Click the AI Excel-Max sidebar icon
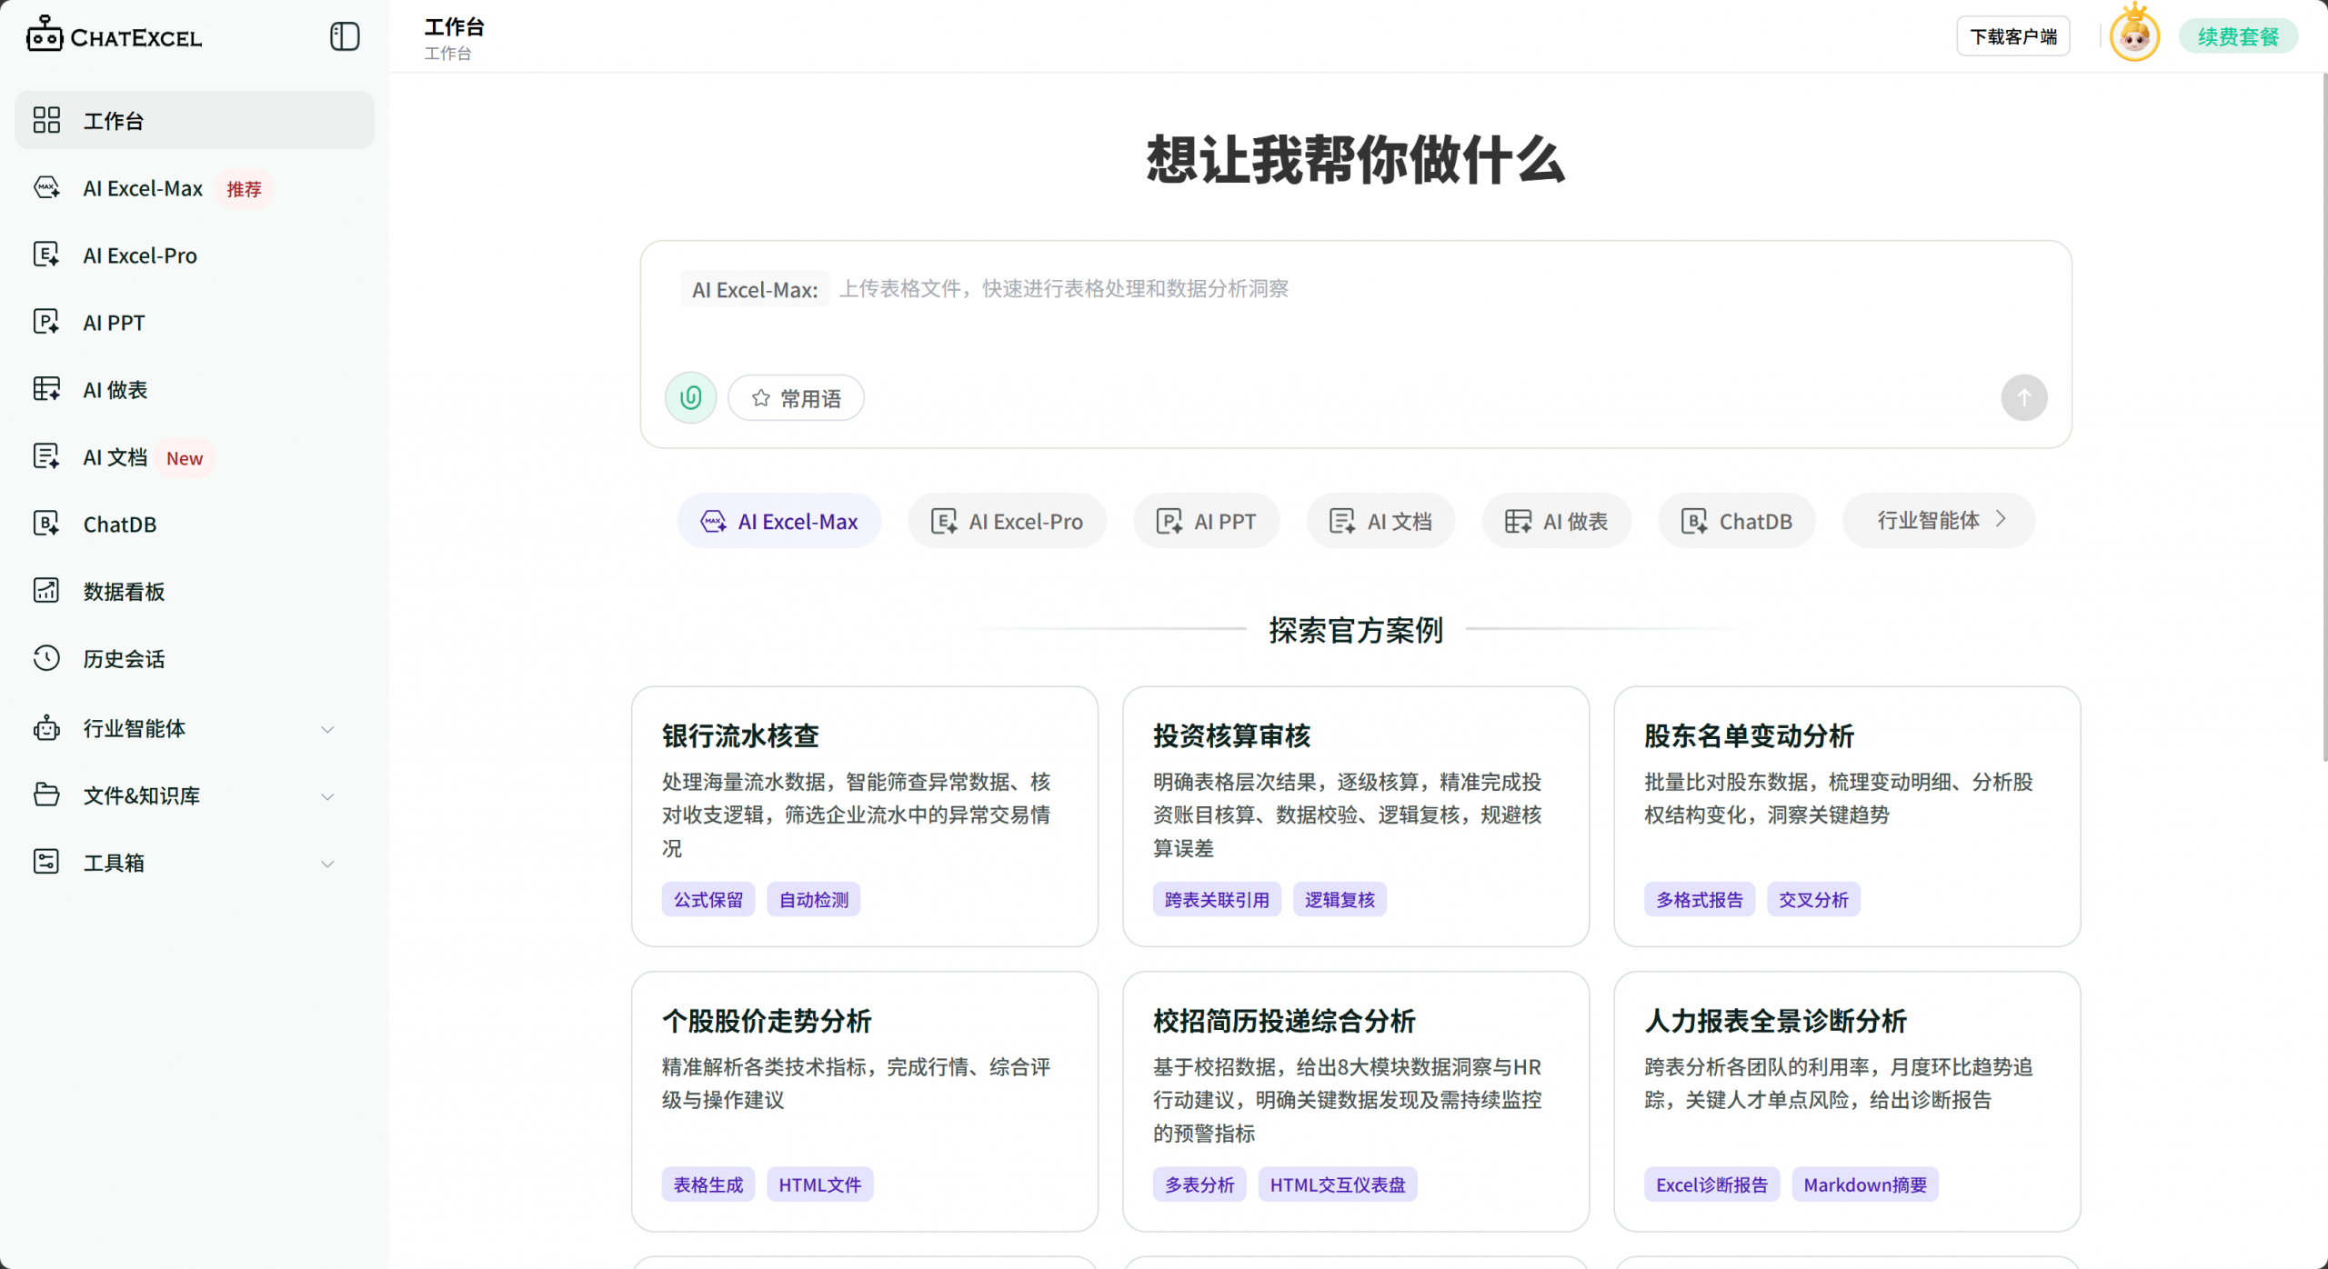The height and width of the screenshot is (1269, 2328). tap(46, 188)
